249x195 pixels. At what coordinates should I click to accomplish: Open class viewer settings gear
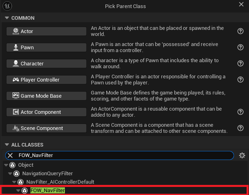(x=242, y=155)
